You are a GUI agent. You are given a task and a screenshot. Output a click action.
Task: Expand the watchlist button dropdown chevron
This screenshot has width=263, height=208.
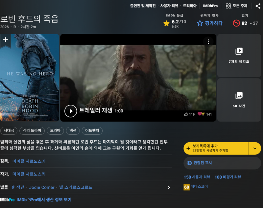[x=255, y=148]
